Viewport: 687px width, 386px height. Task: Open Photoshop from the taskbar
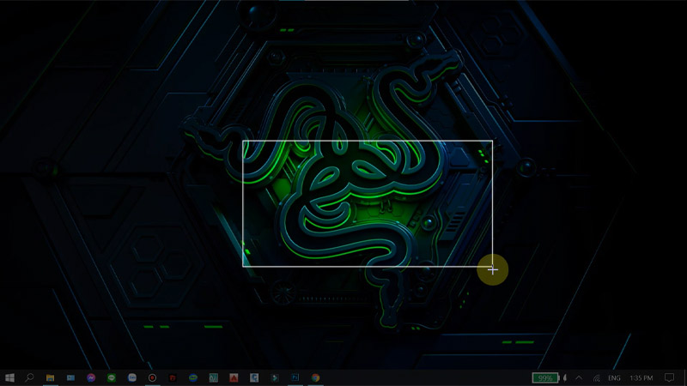tap(295, 377)
